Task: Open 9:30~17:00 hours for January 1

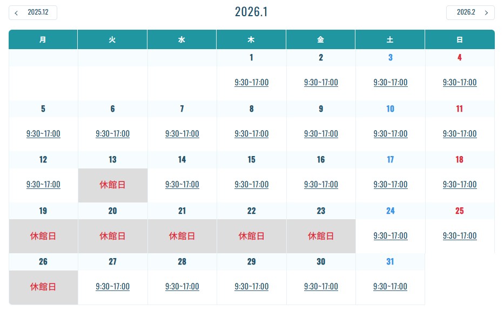Action: coord(251,83)
